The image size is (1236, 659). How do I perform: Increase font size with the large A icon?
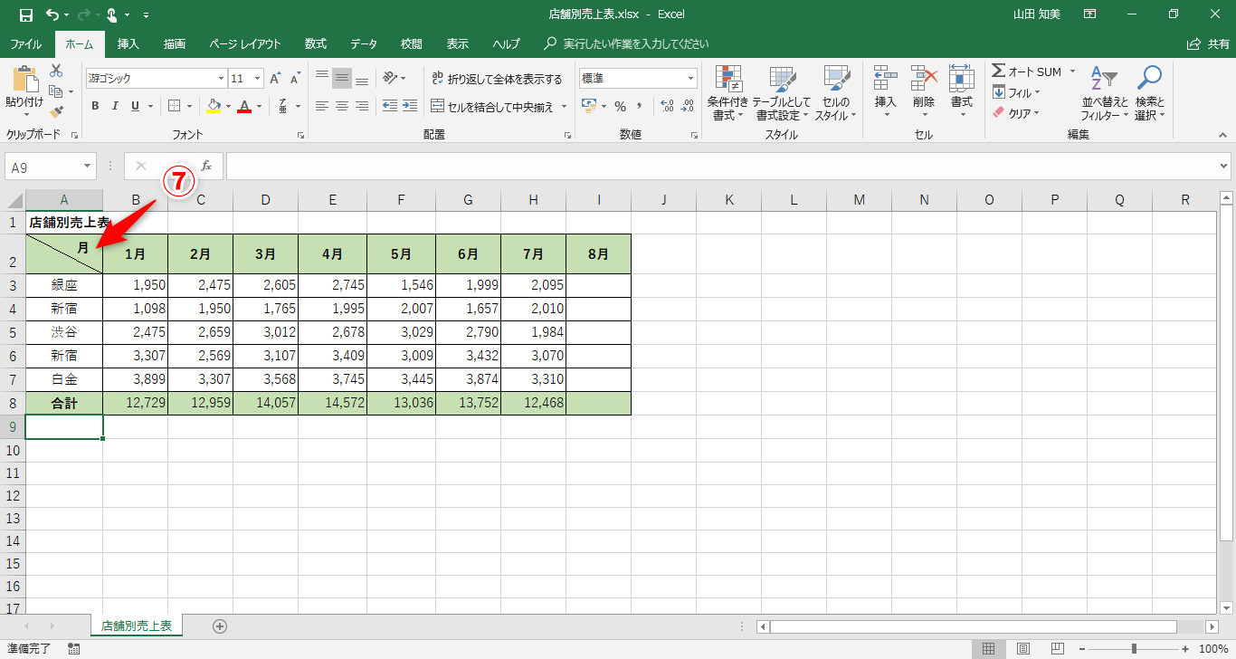tap(275, 79)
